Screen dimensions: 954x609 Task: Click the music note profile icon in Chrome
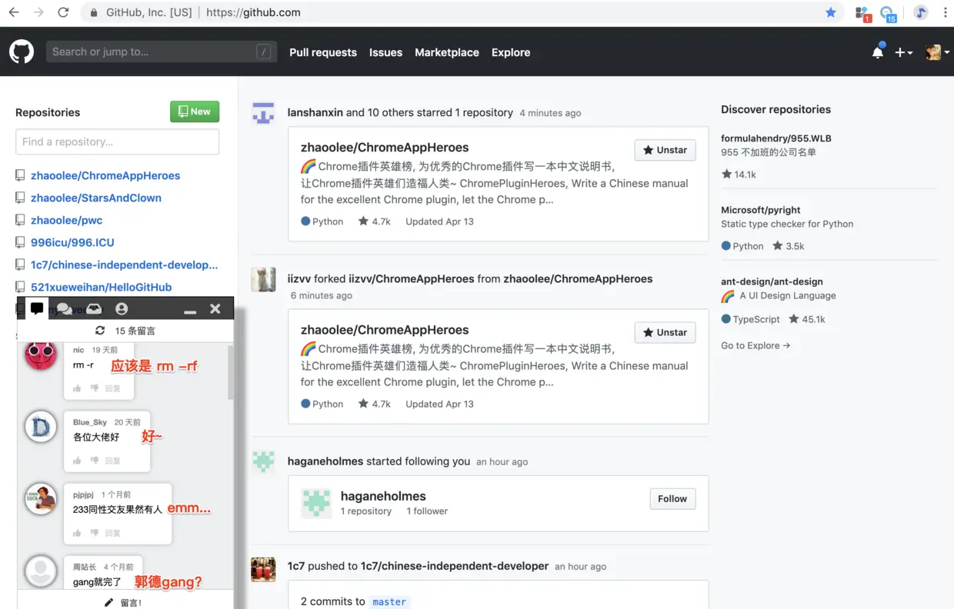[921, 12]
